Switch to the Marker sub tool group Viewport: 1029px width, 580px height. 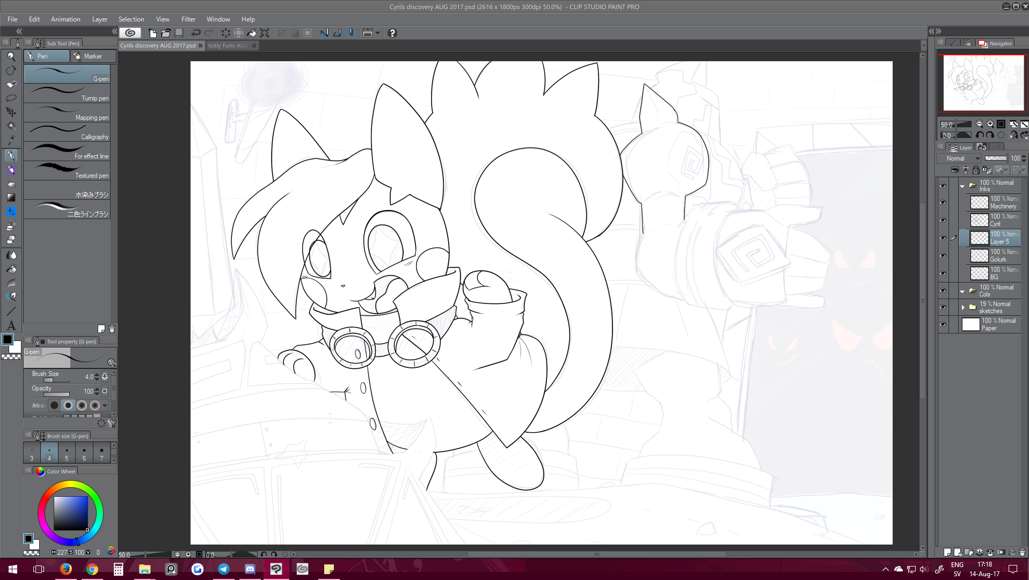tap(93, 56)
